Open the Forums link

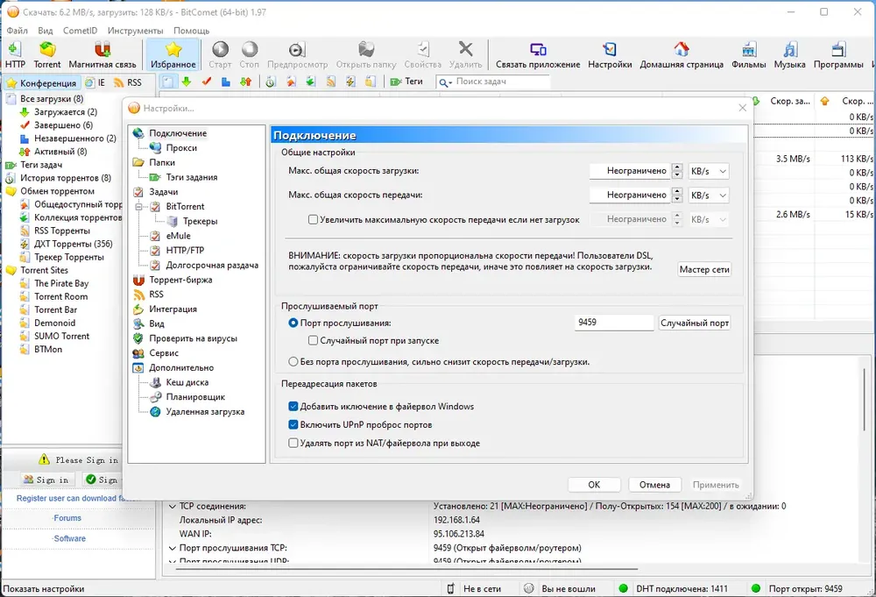(x=67, y=518)
